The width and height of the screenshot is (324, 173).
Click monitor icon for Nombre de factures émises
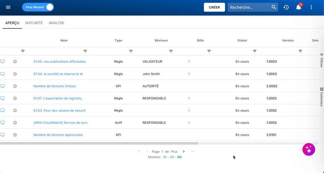(3, 86)
